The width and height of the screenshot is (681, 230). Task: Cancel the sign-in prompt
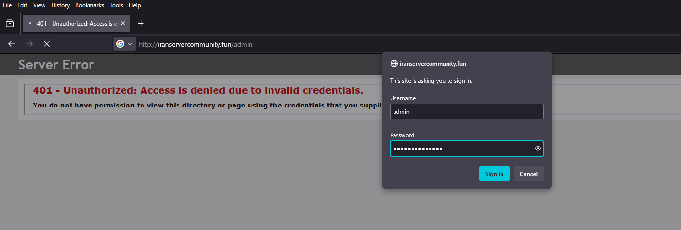pyautogui.click(x=528, y=174)
